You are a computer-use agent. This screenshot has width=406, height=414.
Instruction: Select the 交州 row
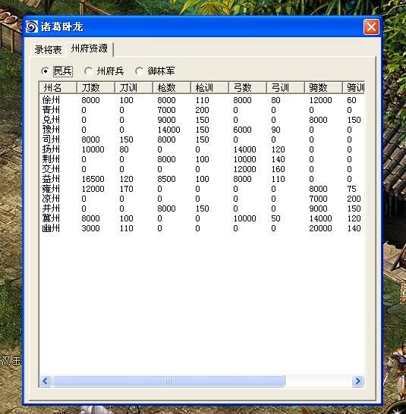[x=202, y=169]
